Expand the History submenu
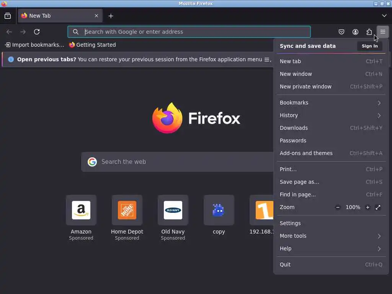Image resolution: width=392 pixels, height=294 pixels. tap(331, 115)
